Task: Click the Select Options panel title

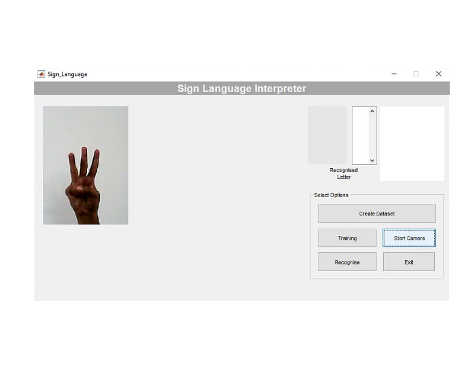Action: click(x=331, y=195)
